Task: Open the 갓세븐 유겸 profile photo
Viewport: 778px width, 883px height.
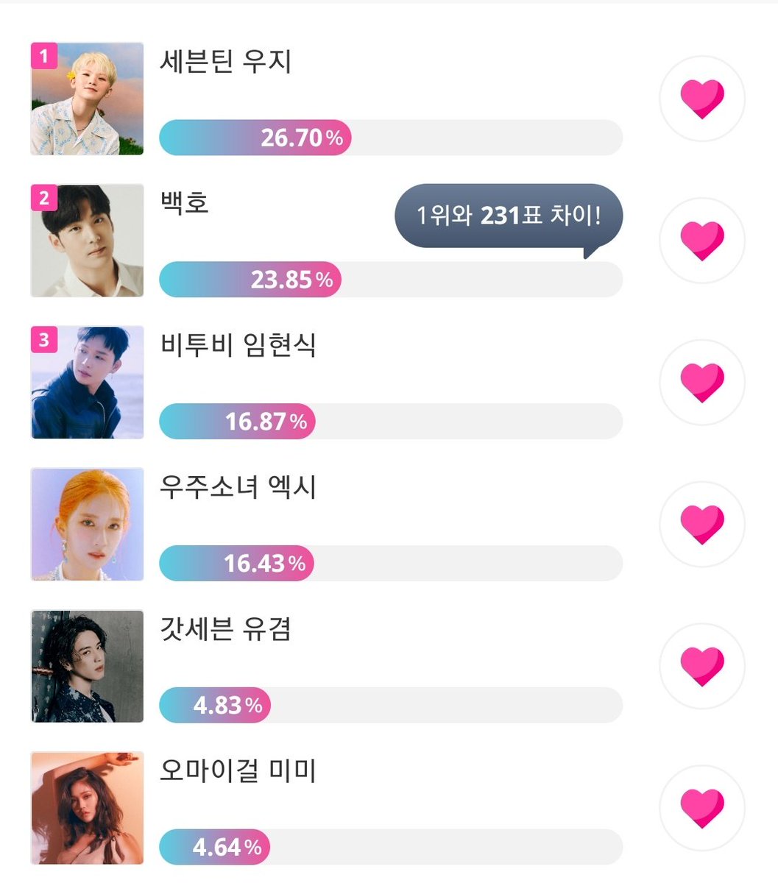Action: [87, 667]
